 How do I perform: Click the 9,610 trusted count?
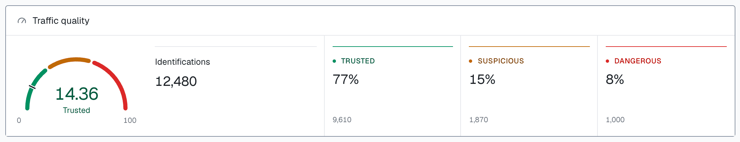pyautogui.click(x=342, y=120)
